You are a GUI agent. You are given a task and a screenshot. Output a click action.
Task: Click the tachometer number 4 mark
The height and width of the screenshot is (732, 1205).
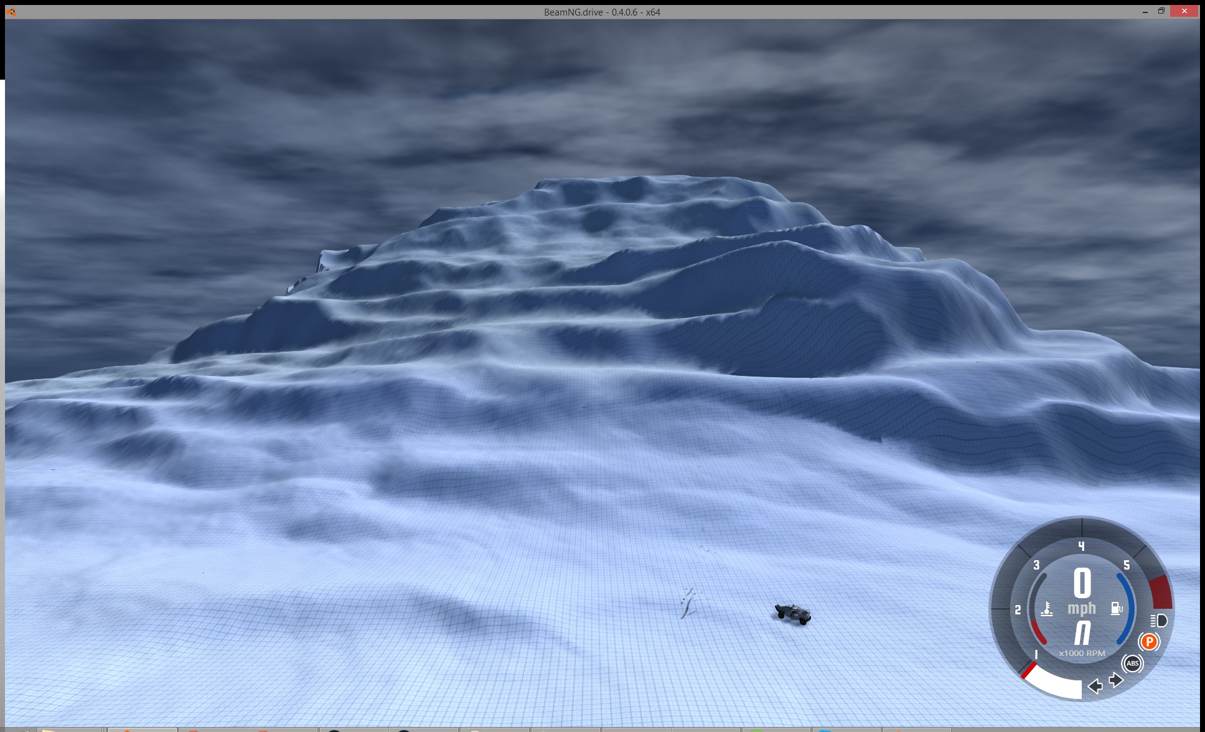point(1082,546)
